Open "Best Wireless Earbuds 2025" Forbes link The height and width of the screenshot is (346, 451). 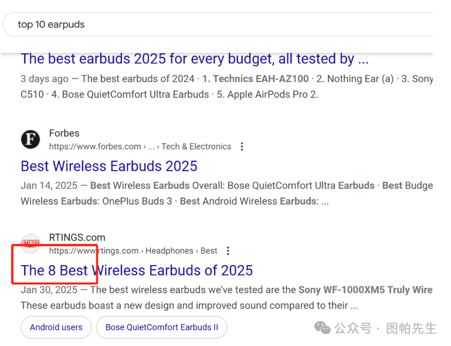point(109,166)
